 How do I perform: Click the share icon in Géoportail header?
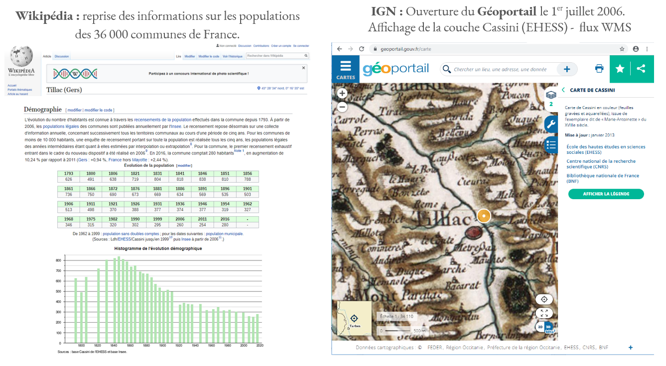[x=641, y=69]
